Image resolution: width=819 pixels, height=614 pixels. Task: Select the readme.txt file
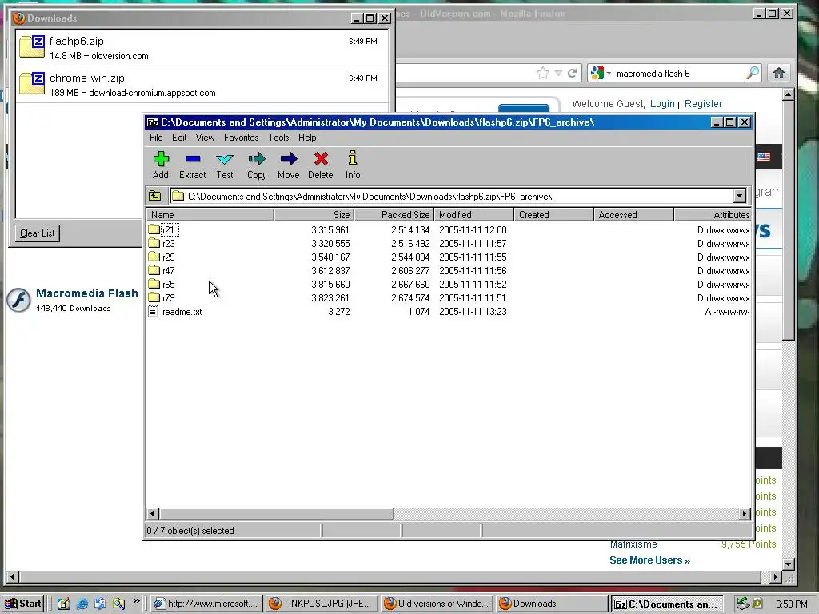click(x=175, y=312)
